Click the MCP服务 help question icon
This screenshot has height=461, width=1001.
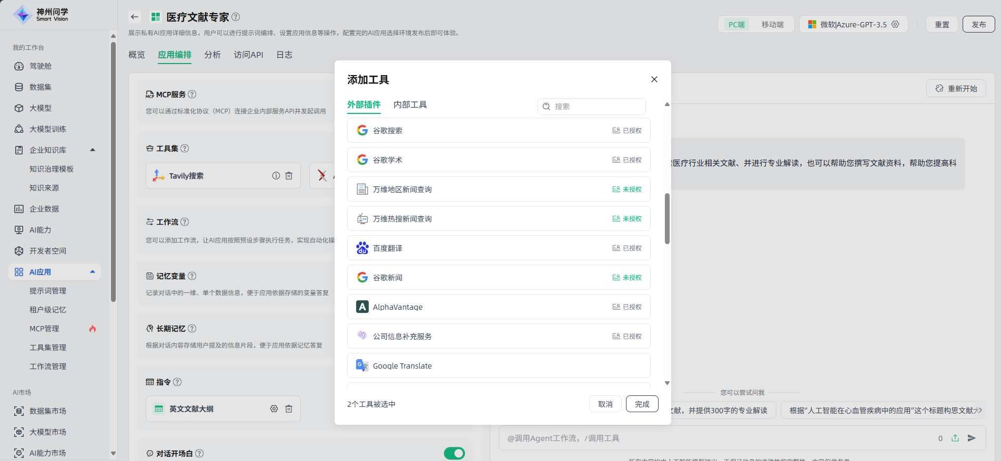[192, 95]
